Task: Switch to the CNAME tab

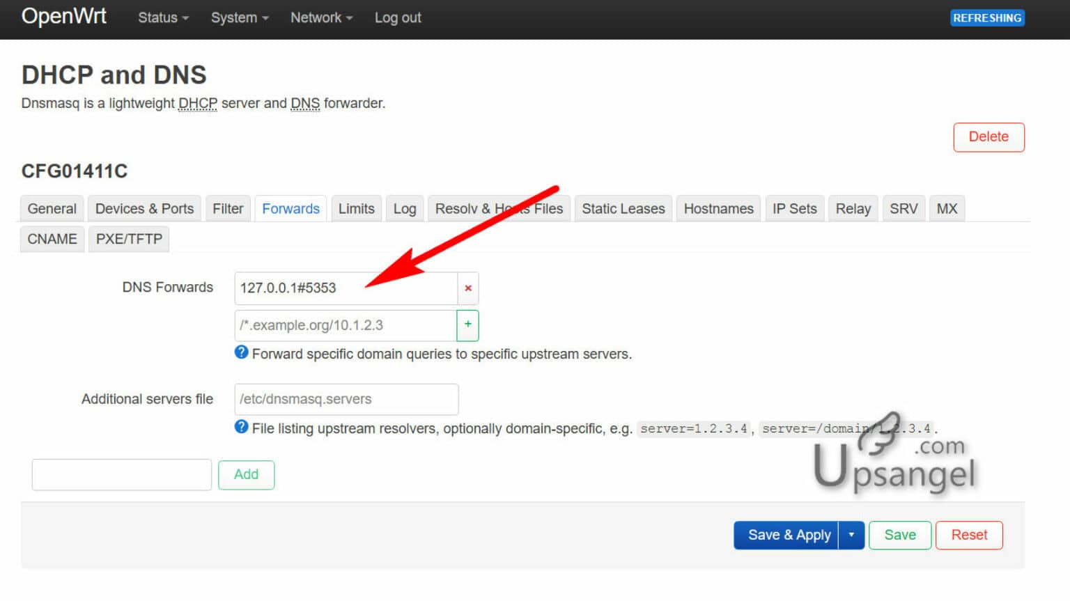Action: coord(52,239)
